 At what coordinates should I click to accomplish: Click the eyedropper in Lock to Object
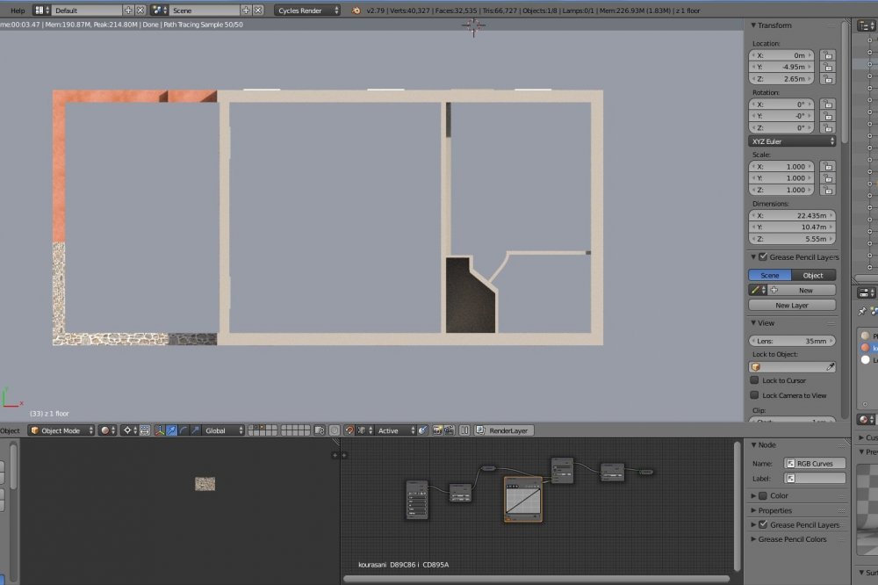(x=830, y=366)
